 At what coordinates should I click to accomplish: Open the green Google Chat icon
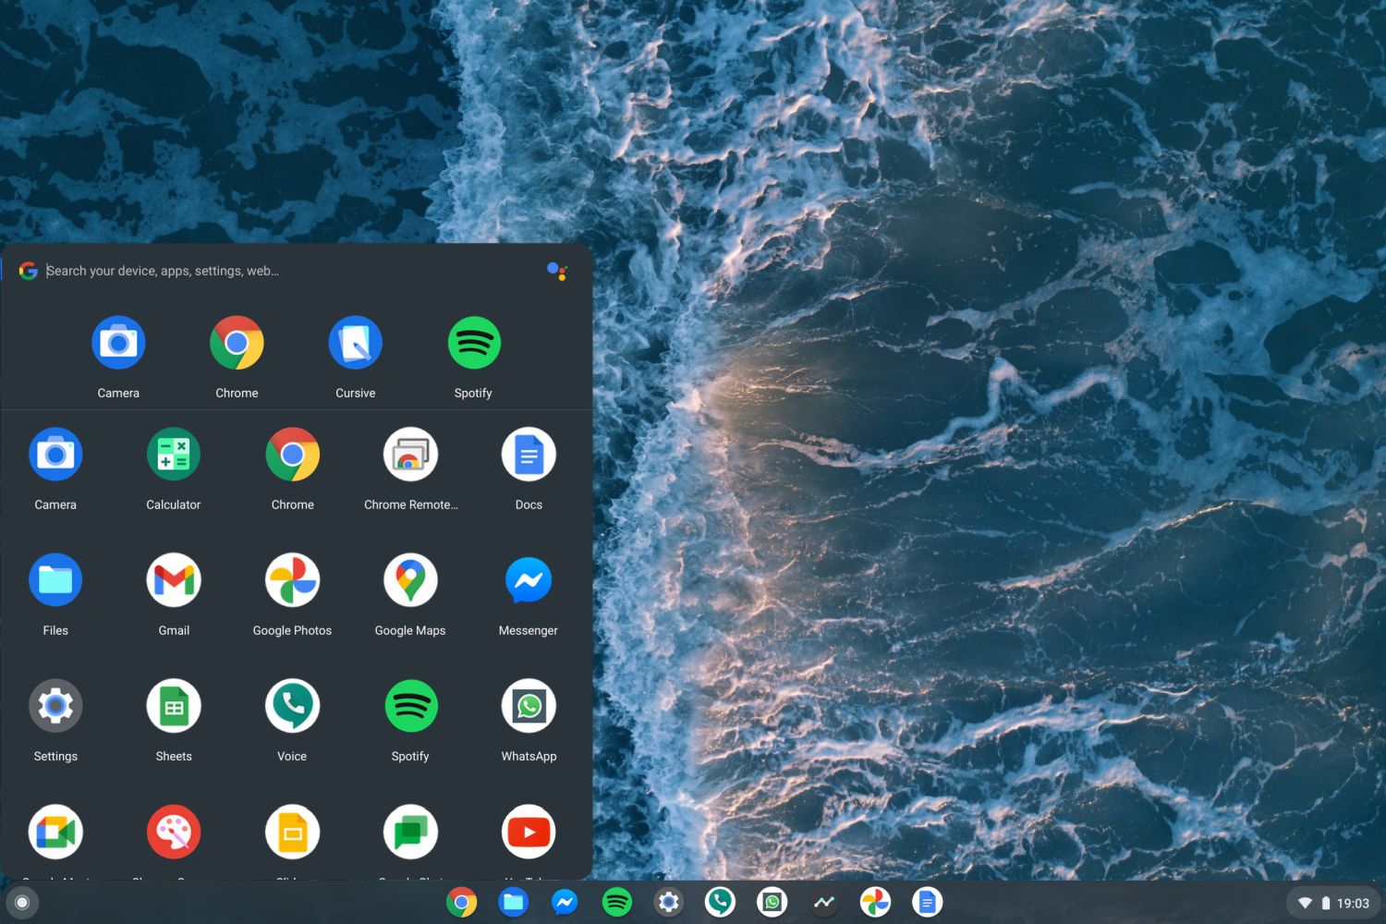click(x=410, y=832)
